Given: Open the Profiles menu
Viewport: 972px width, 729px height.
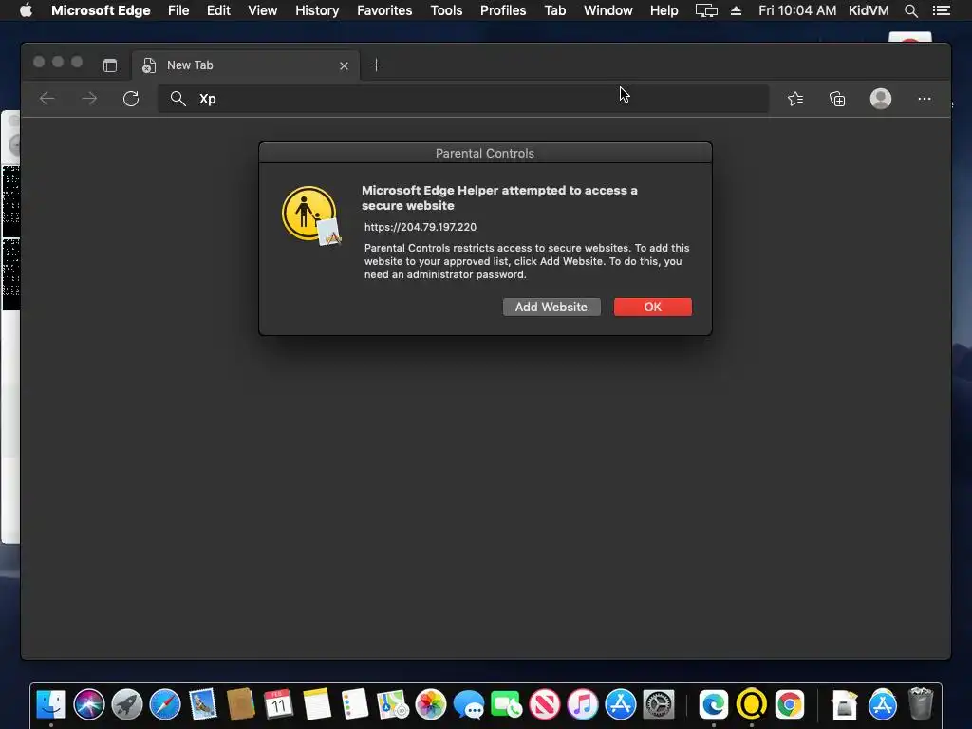Looking at the screenshot, I should [x=503, y=10].
